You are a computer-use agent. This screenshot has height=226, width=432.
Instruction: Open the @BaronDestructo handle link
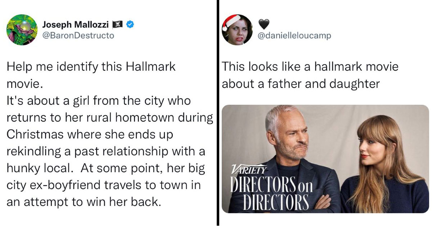tap(78, 36)
